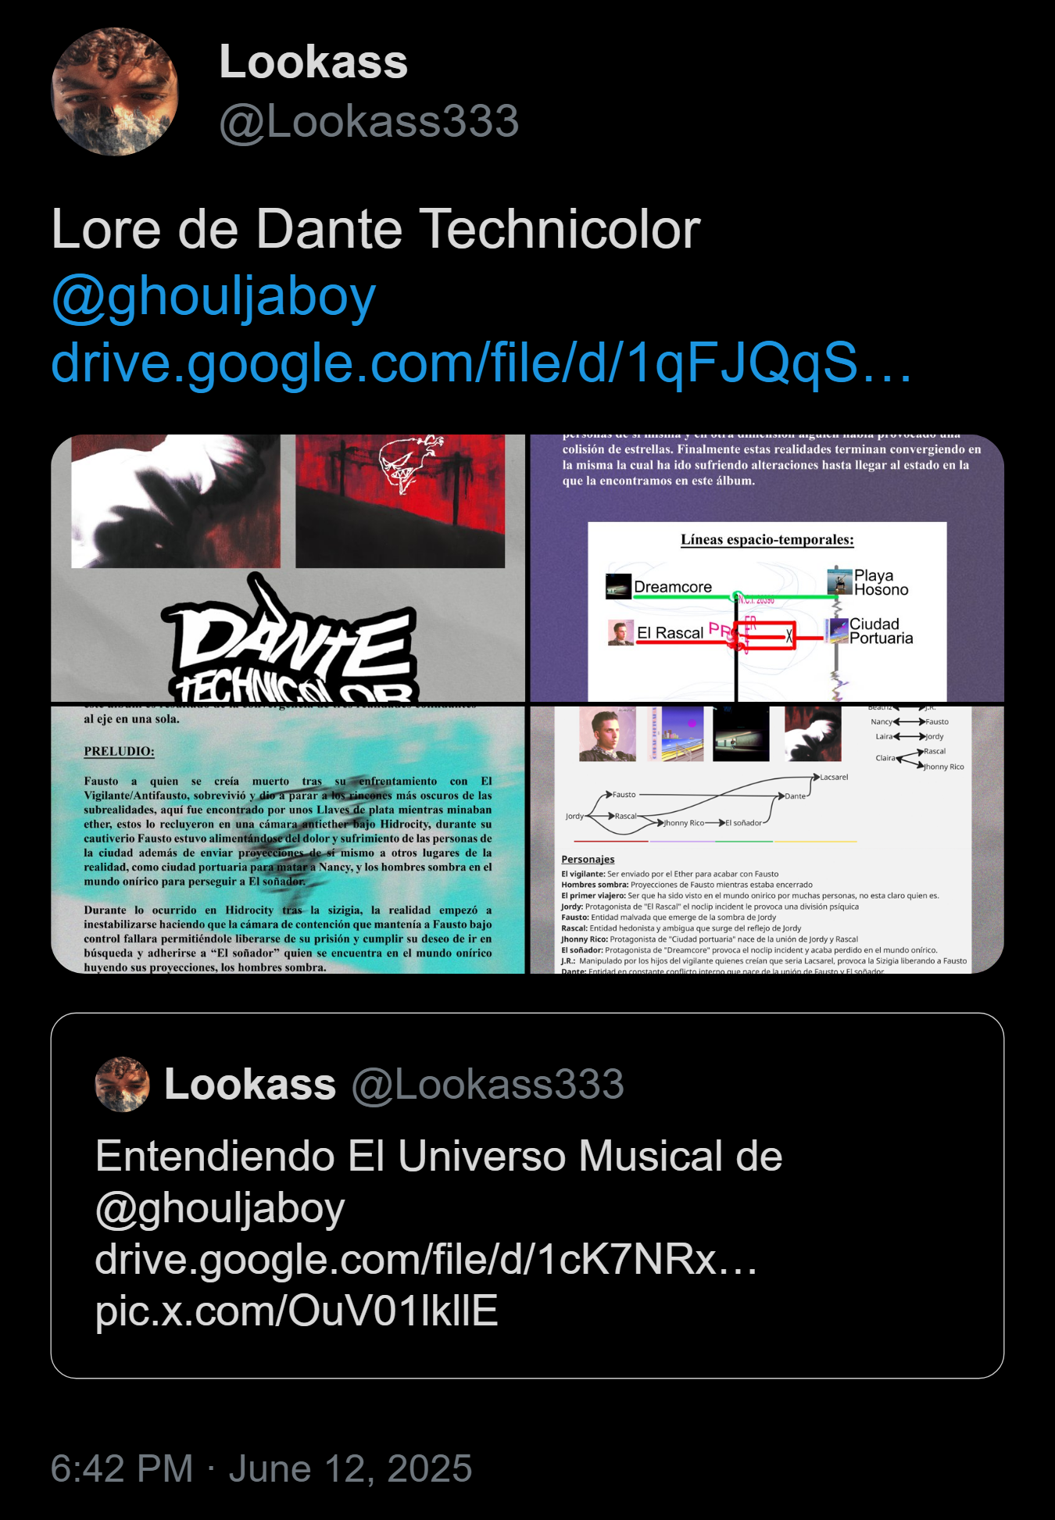The image size is (1055, 1520).
Task: Open the drive.google.com/file/d/1qFJQqS link
Action: pyautogui.click(x=481, y=363)
